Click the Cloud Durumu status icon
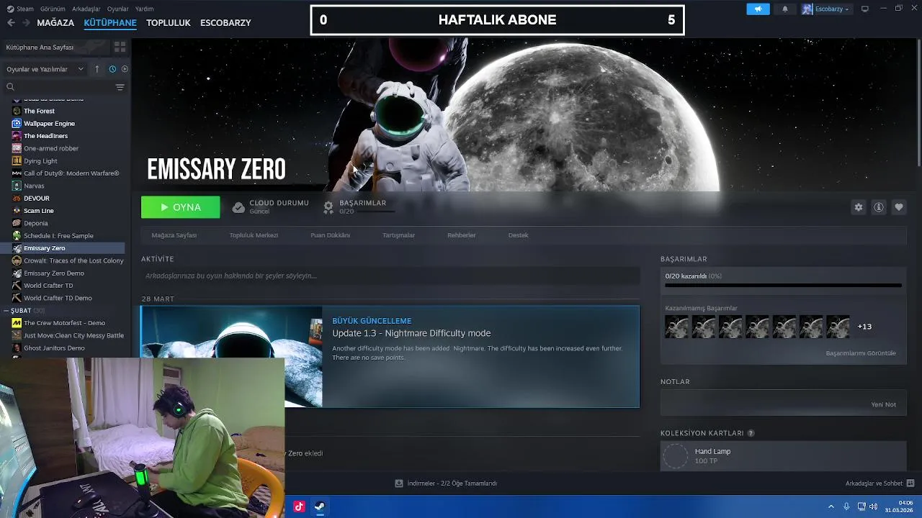 point(238,207)
